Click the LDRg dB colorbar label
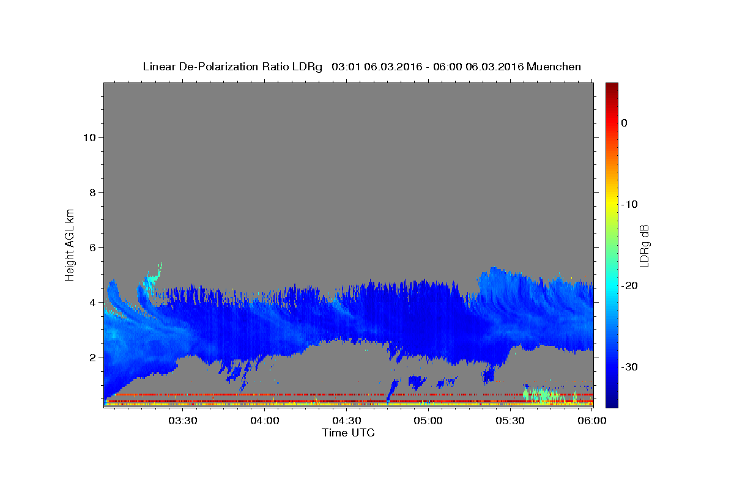The height and width of the screenshot is (489, 734). point(644,246)
